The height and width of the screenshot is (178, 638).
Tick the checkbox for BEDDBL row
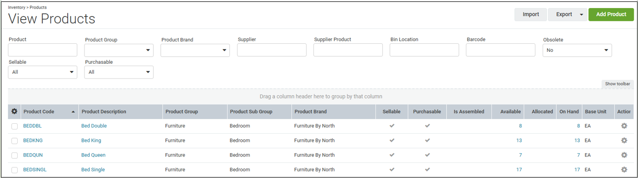[x=15, y=126]
